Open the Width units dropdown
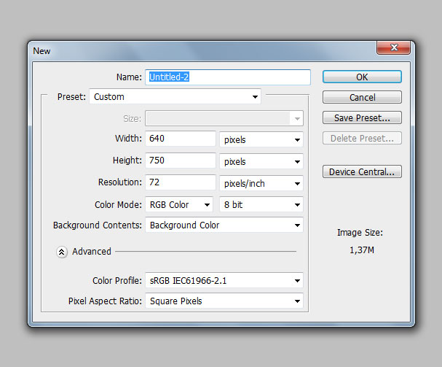442x367 pixels. [x=261, y=139]
